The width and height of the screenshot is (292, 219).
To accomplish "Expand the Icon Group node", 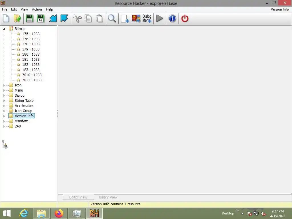I will [x=4, y=111].
